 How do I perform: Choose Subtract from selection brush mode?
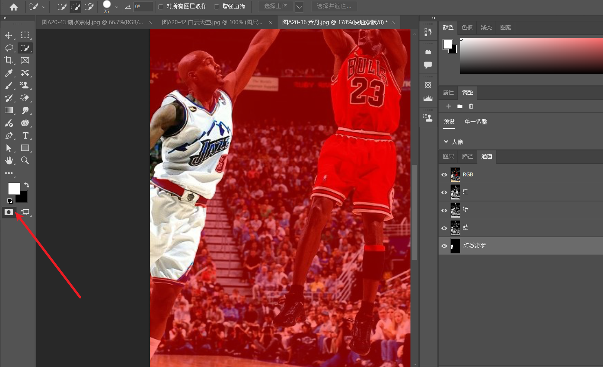[89, 7]
